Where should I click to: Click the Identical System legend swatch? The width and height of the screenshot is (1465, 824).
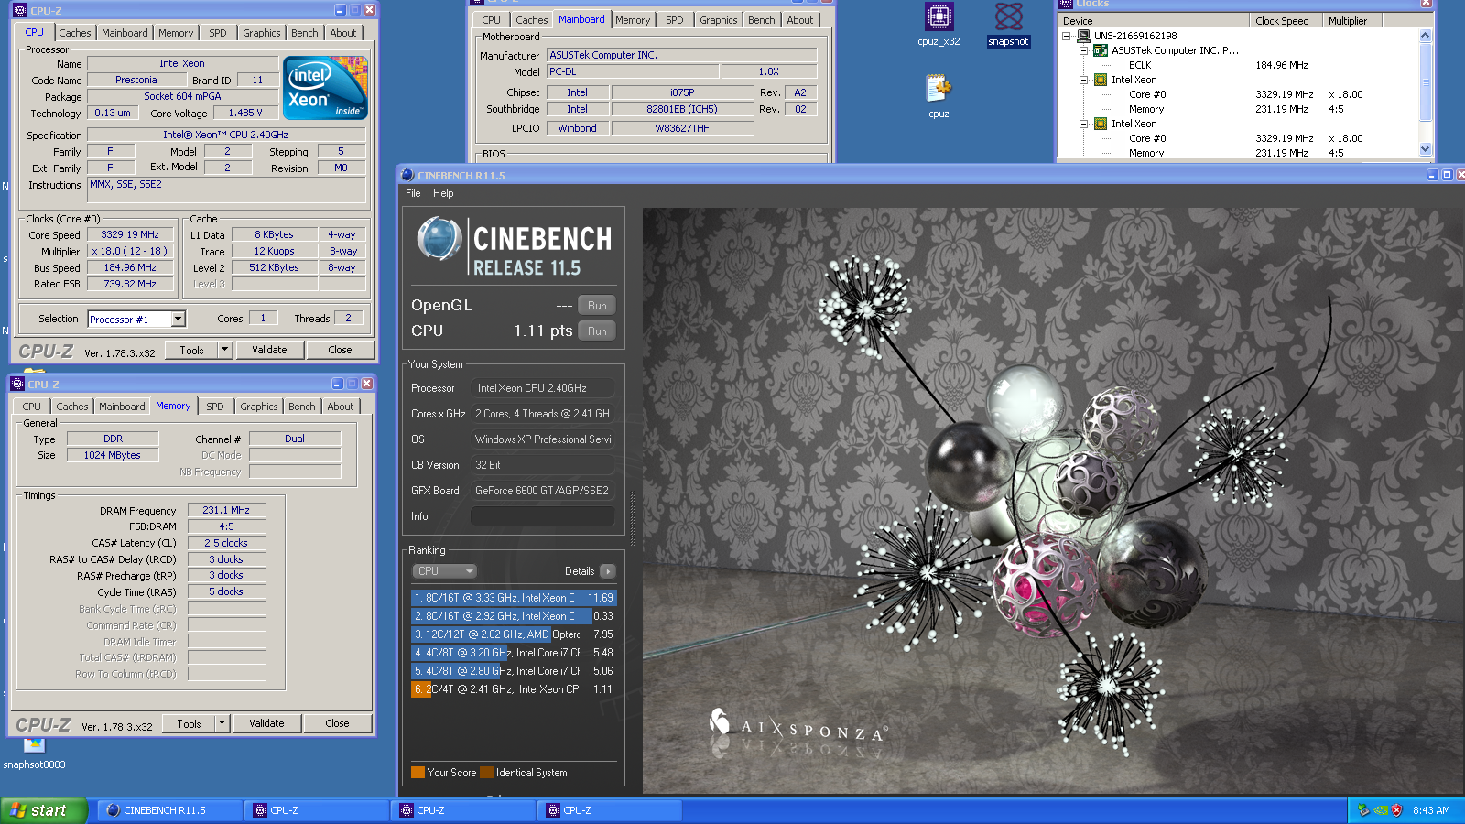click(x=486, y=773)
